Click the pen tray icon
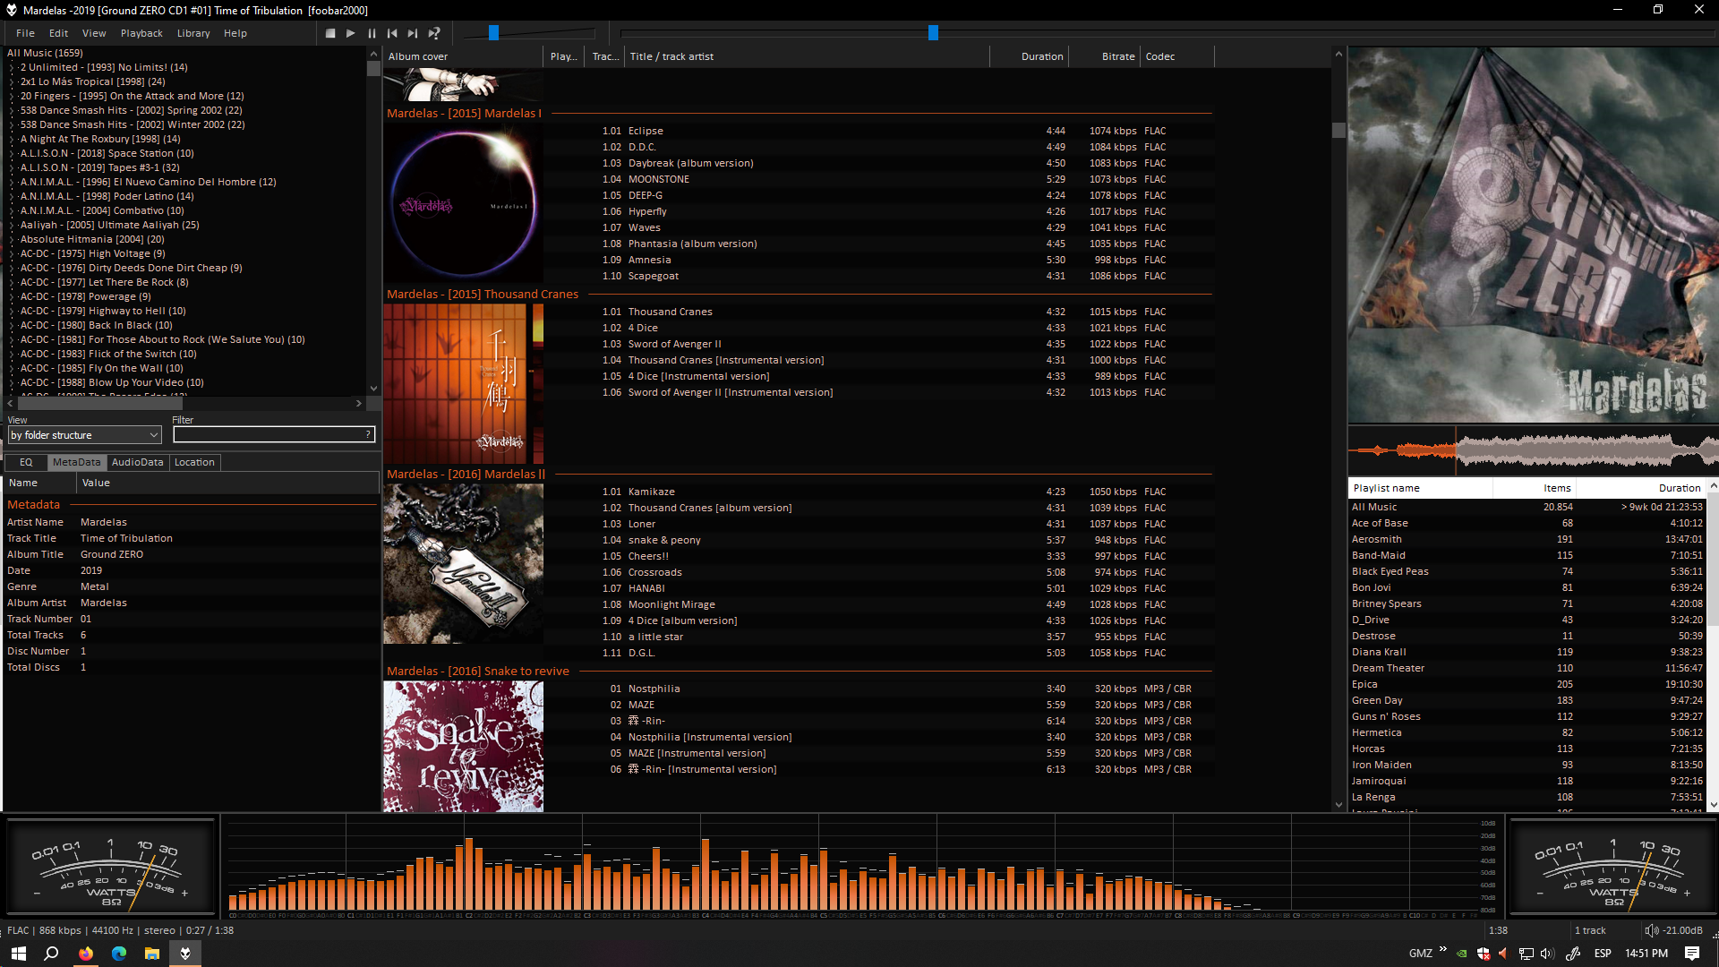This screenshot has width=1719, height=967. tap(1573, 954)
